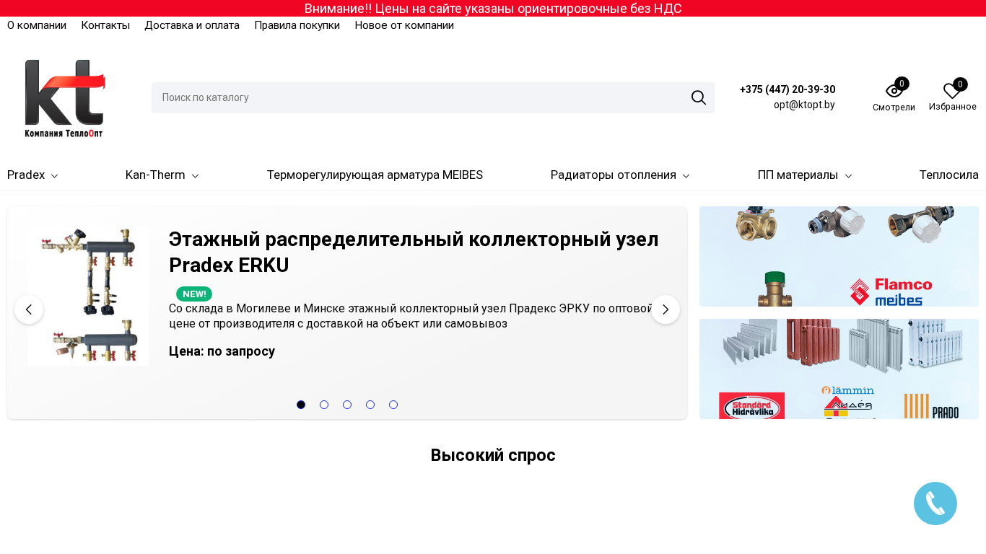Expand the Kan-Therm menu chevron
The width and height of the screenshot is (986, 554).
[195, 175]
